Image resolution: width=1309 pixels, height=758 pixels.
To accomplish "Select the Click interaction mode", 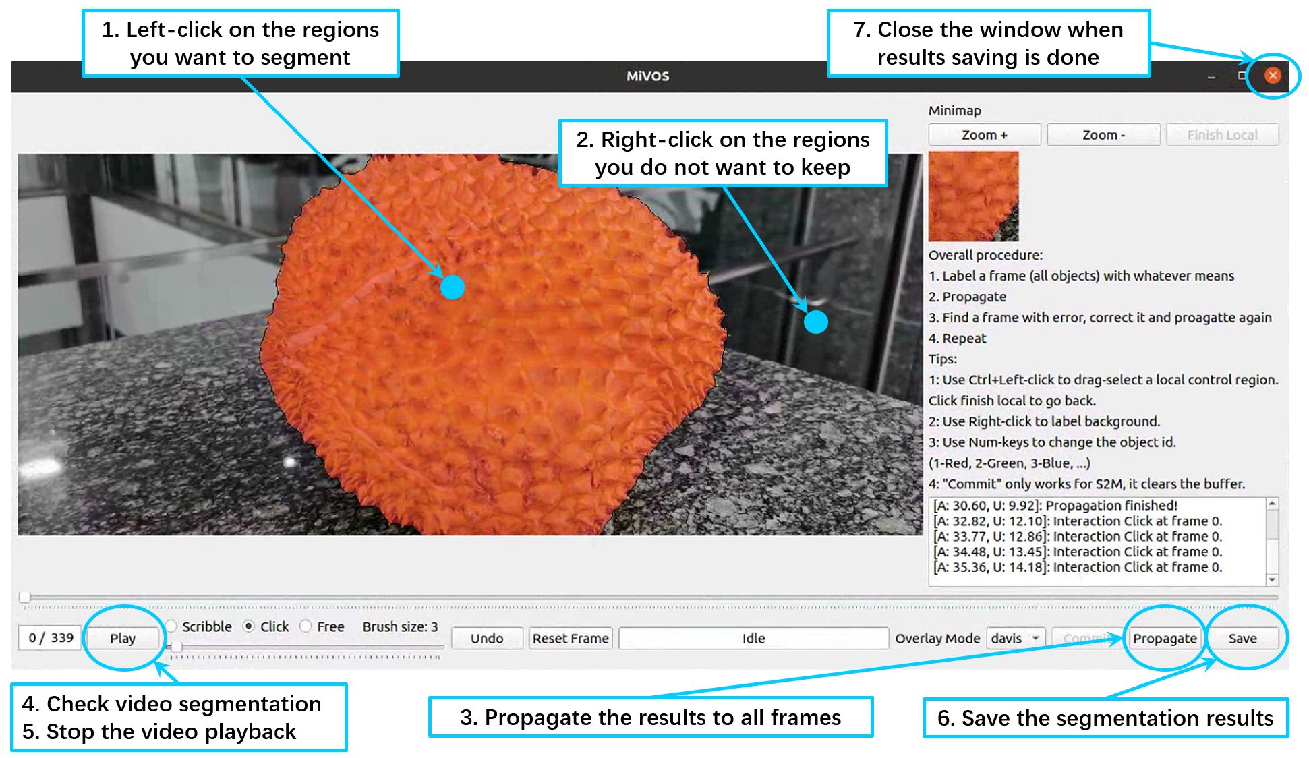I will tap(249, 626).
